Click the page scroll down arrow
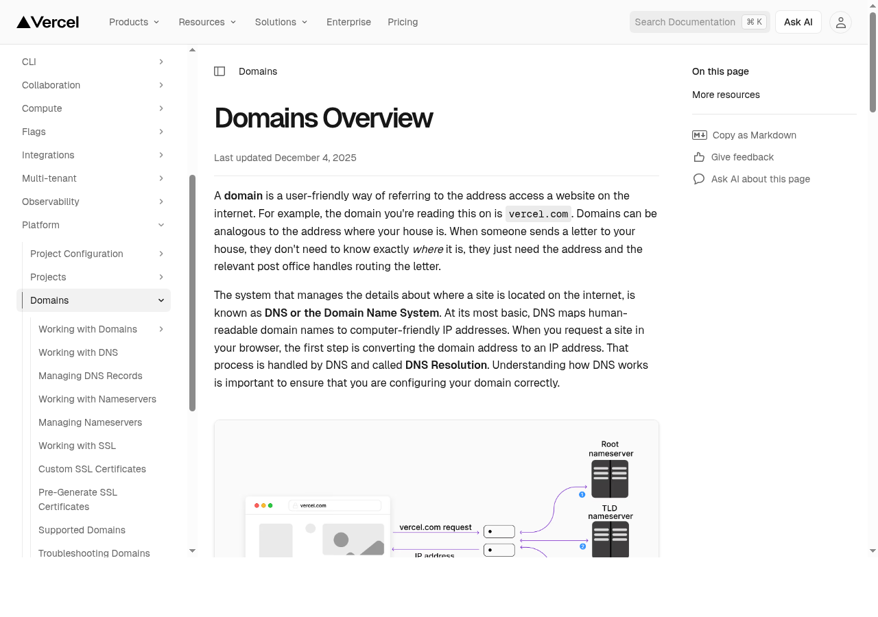 [x=873, y=551]
